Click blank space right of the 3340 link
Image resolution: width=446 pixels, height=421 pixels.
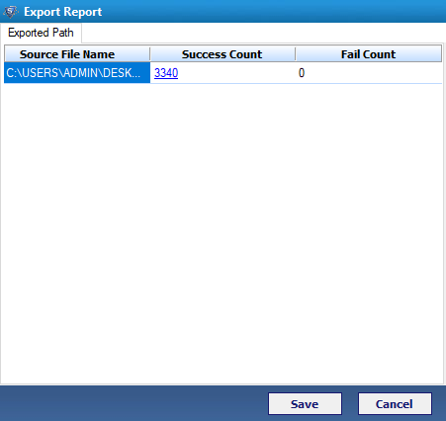[235, 73]
